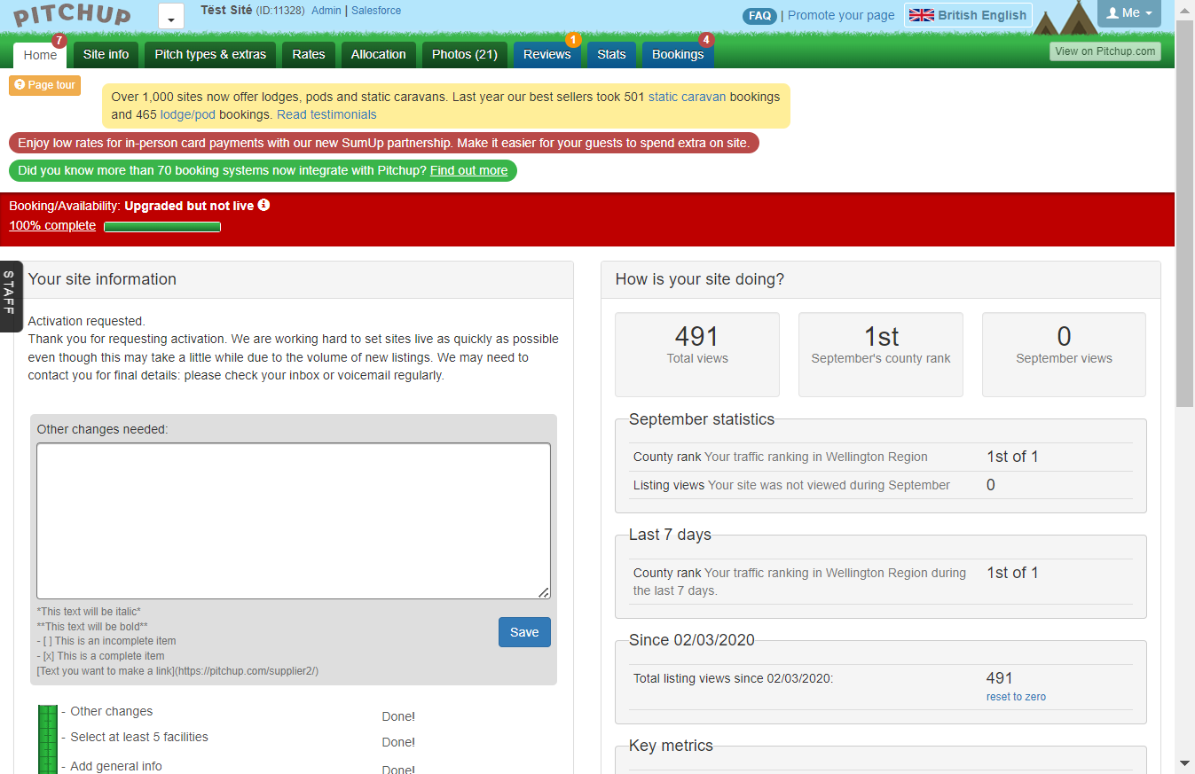This screenshot has height=774, width=1195.
Task: Open the lodge/pod link
Action: [x=188, y=114]
